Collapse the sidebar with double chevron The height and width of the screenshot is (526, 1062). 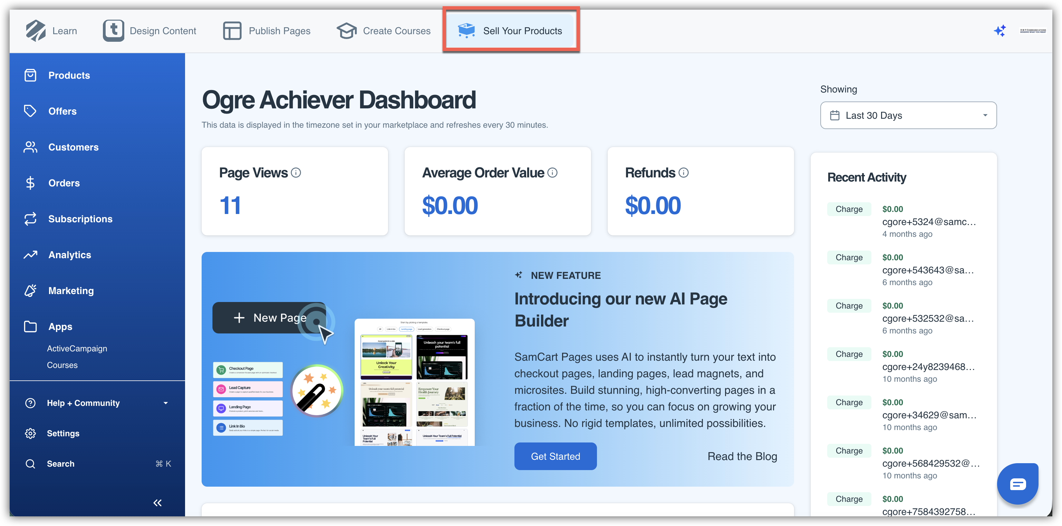tap(157, 503)
